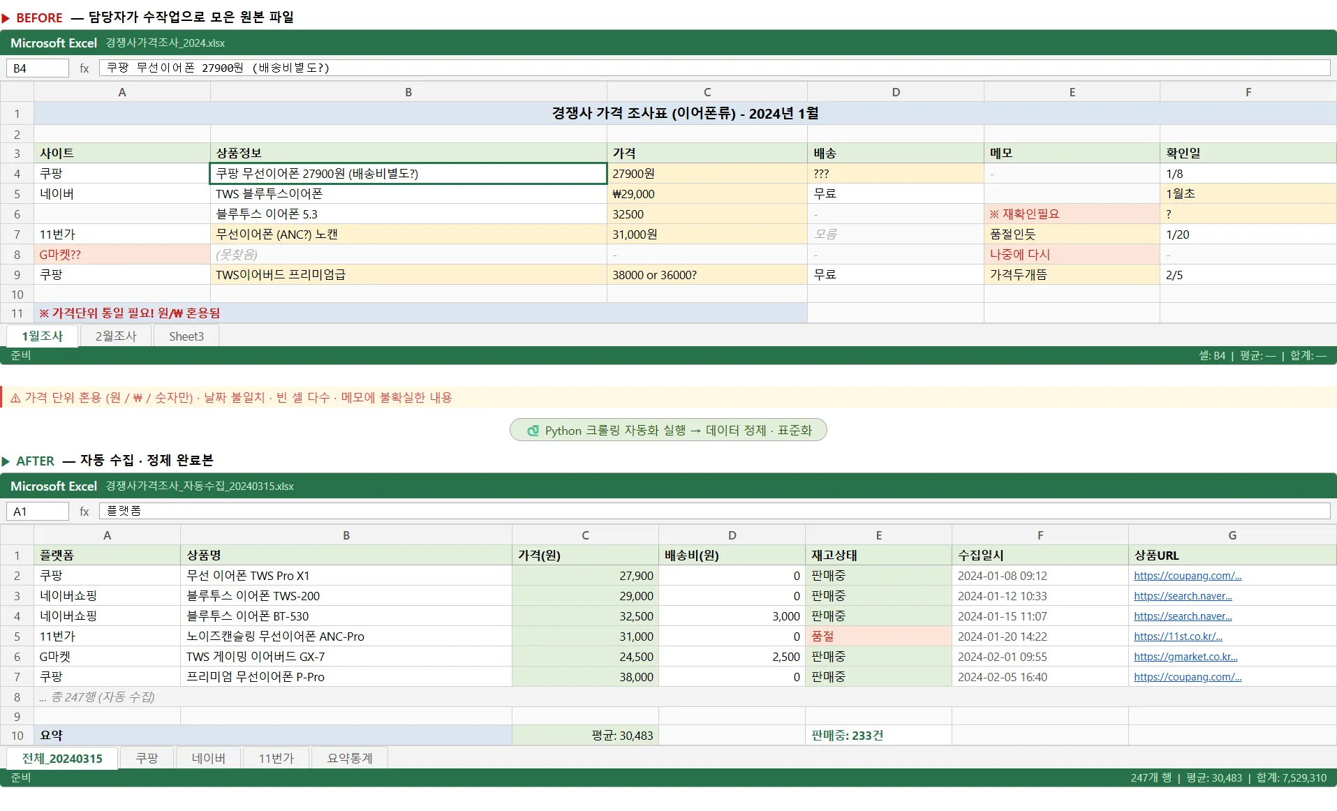Select row 7 header in the top workbook
The width and height of the screenshot is (1337, 811).
point(17,235)
